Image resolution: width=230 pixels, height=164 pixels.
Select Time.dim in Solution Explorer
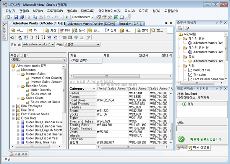(x=199, y=75)
